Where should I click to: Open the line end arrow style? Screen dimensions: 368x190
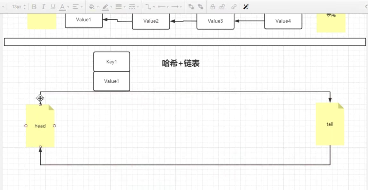[x=175, y=7]
